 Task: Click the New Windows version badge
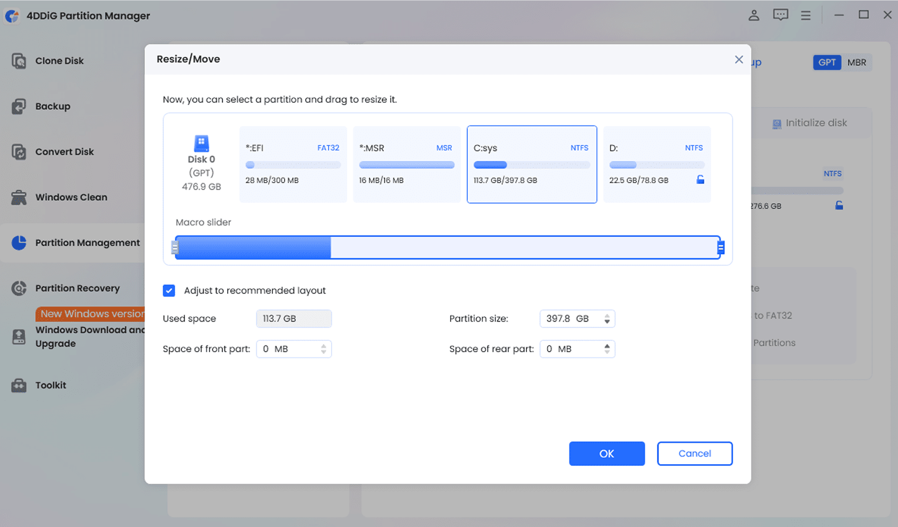[91, 314]
